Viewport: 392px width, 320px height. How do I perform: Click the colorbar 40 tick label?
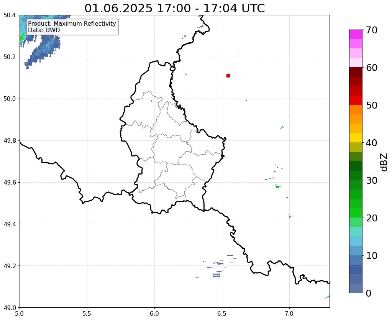372,143
